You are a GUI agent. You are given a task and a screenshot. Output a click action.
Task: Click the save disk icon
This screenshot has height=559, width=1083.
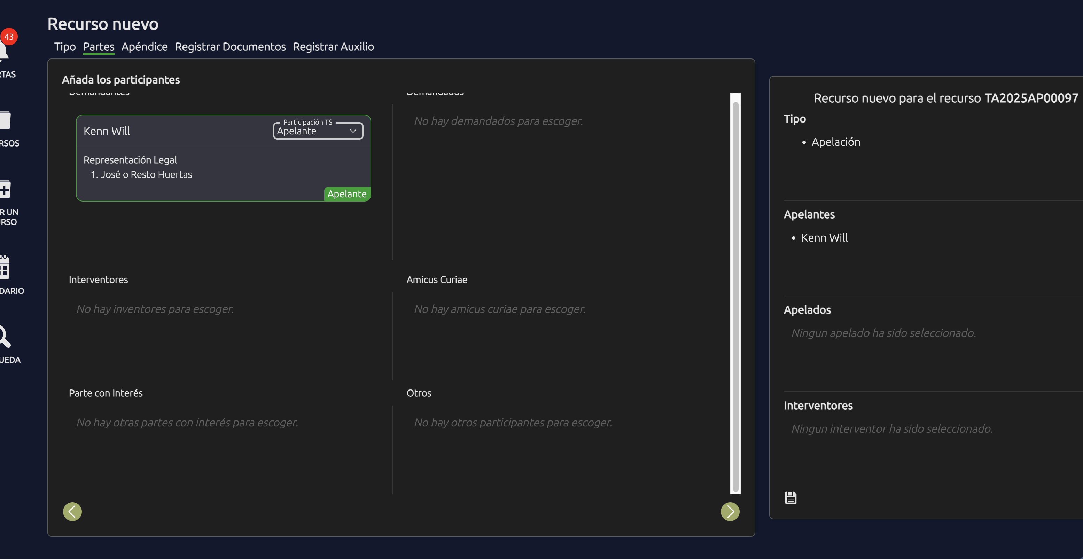tap(790, 498)
